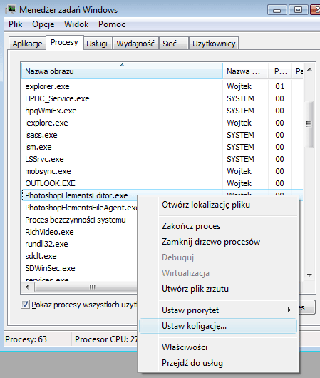The height and width of the screenshot is (378, 320).
Task: Expand the 'Ustaw priorytet' submenu arrow
Action: (289, 310)
